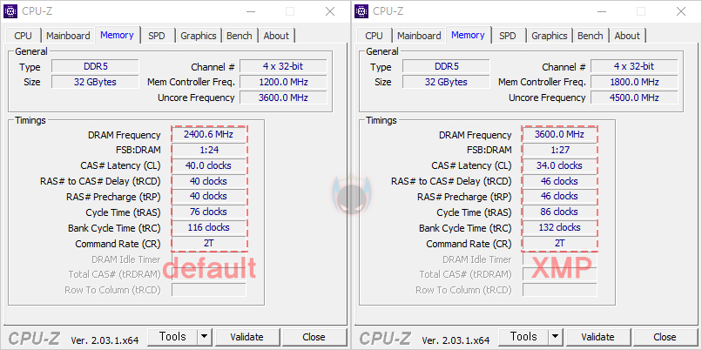This screenshot has height=350, width=702.
Task: Select the Memory tab in right window
Action: 468,35
